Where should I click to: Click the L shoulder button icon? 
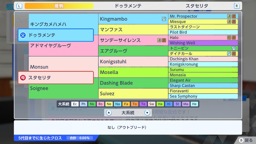coord(19,6)
